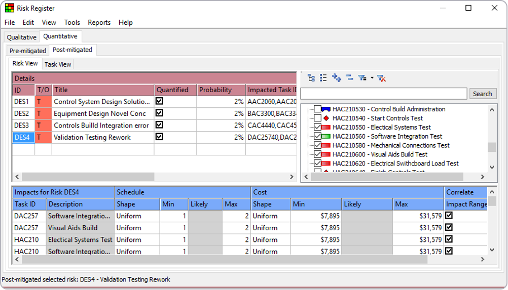Collapse all tree nodes with minus icon
Image resolution: width=508 pixels, height=290 pixels.
click(x=349, y=77)
